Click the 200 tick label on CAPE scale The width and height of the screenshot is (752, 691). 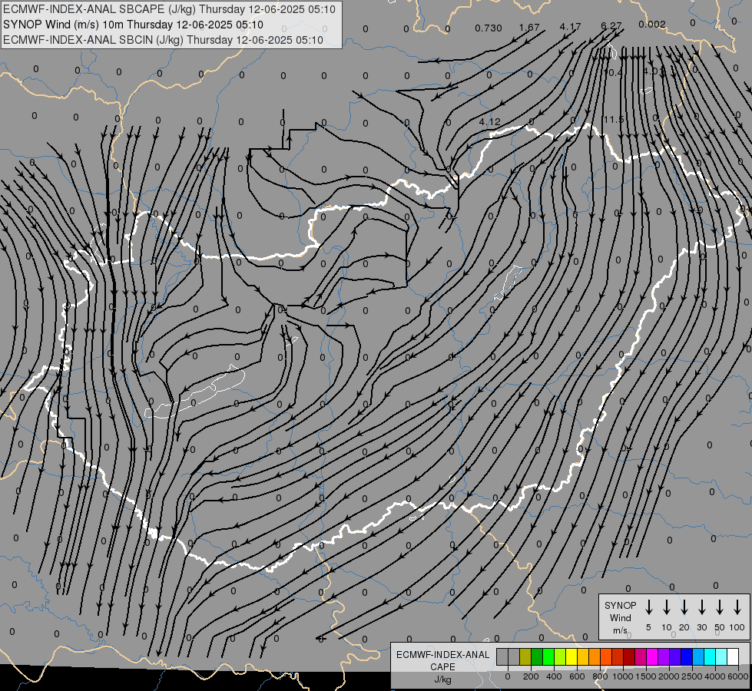(531, 676)
